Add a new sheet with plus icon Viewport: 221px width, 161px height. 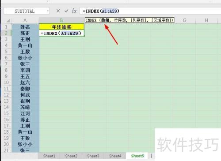[151, 156]
